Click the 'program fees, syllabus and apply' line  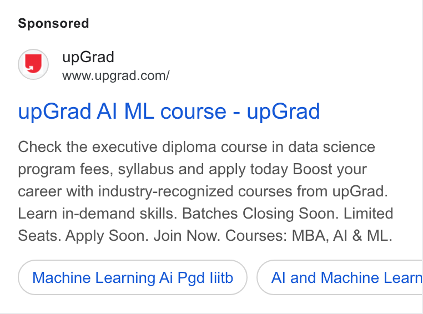coord(192,169)
